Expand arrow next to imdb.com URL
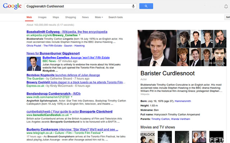This screenshot has height=143, width=230. pyautogui.click(x=72, y=97)
